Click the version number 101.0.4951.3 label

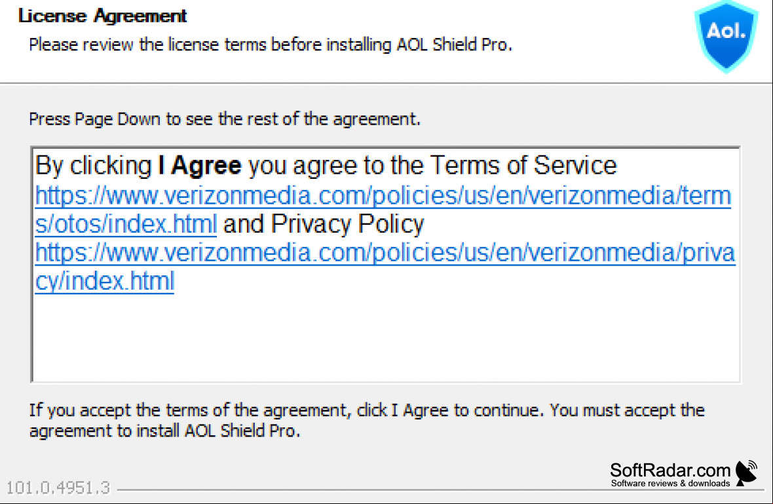click(x=58, y=488)
